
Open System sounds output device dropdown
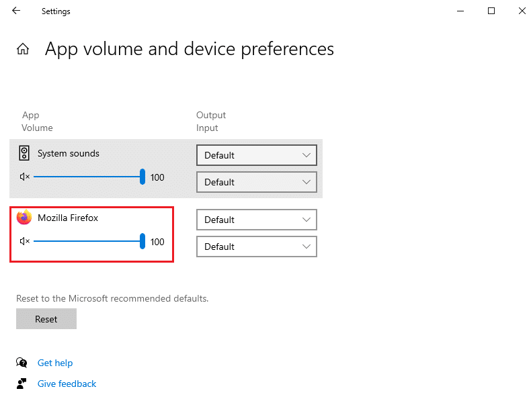[256, 155]
